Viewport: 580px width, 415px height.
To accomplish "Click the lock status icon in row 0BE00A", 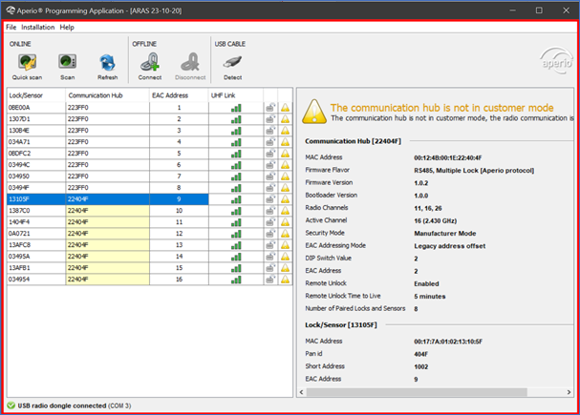I will pos(270,108).
